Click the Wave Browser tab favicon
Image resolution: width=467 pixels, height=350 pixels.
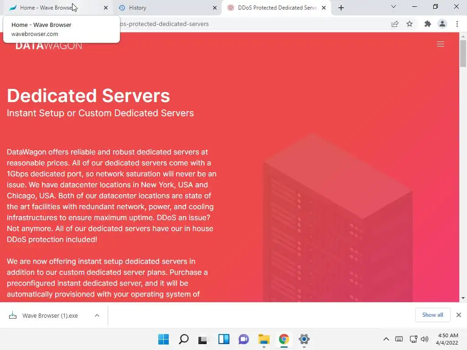point(12,8)
